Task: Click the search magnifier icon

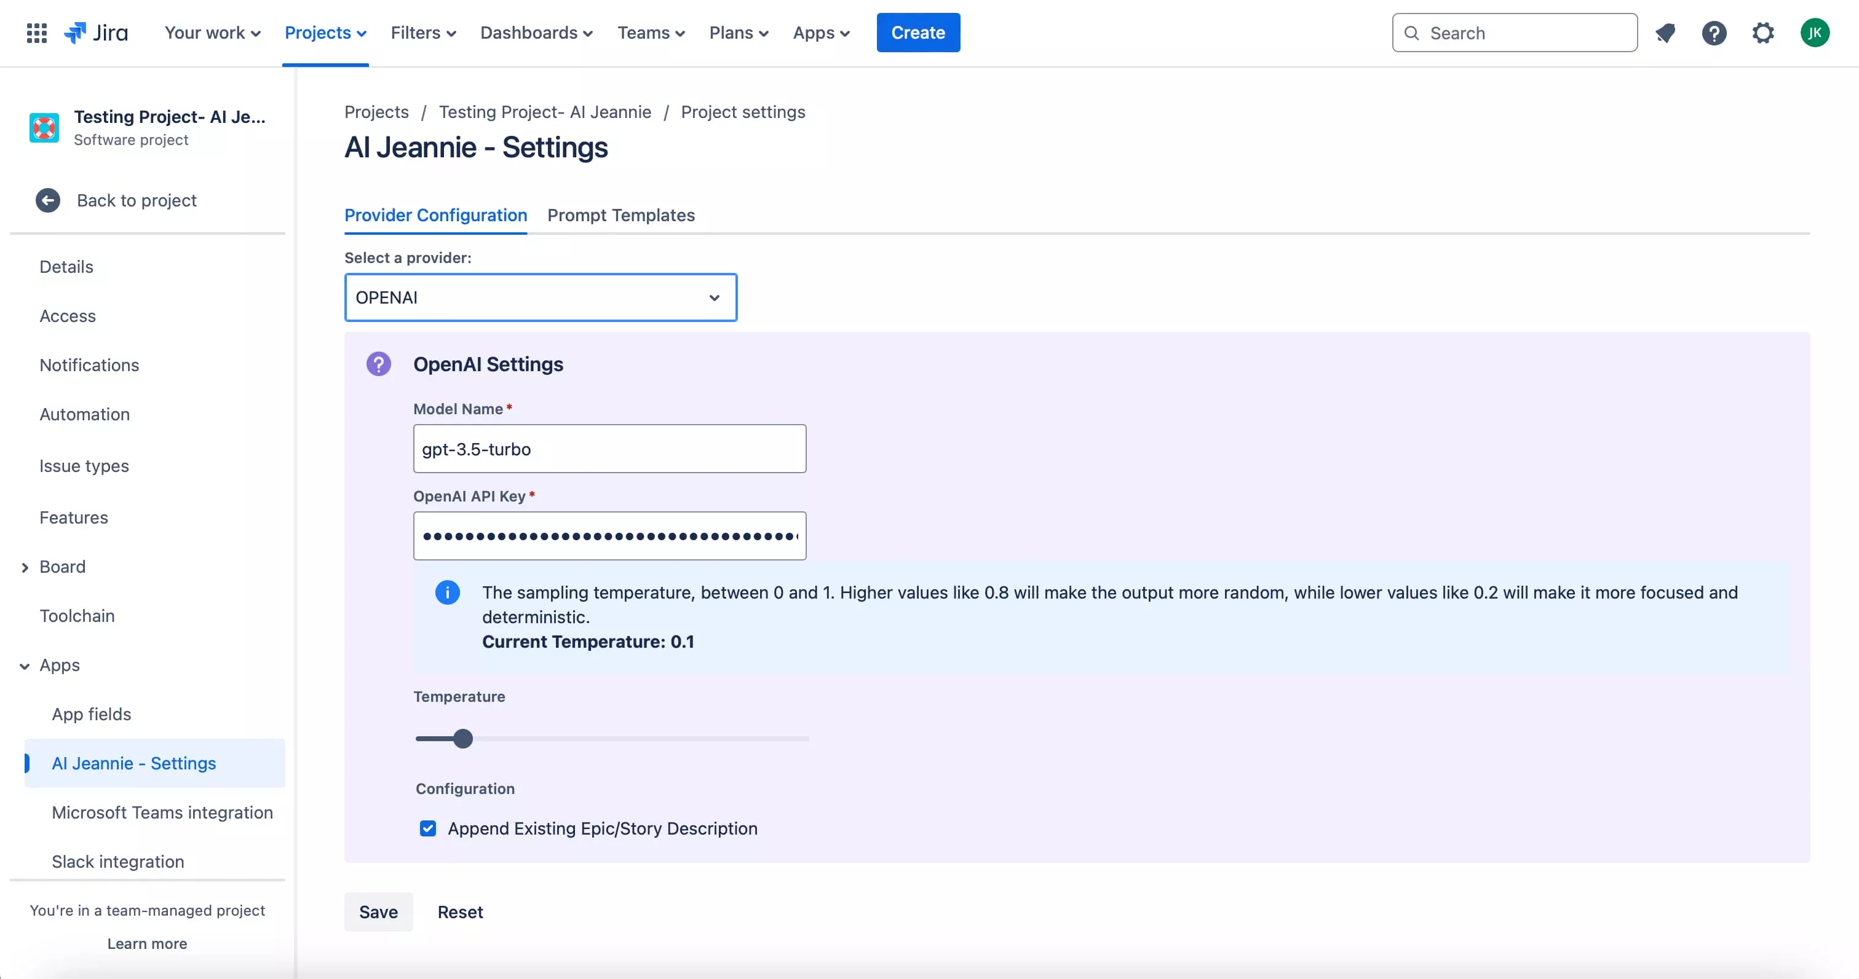Action: click(1413, 33)
